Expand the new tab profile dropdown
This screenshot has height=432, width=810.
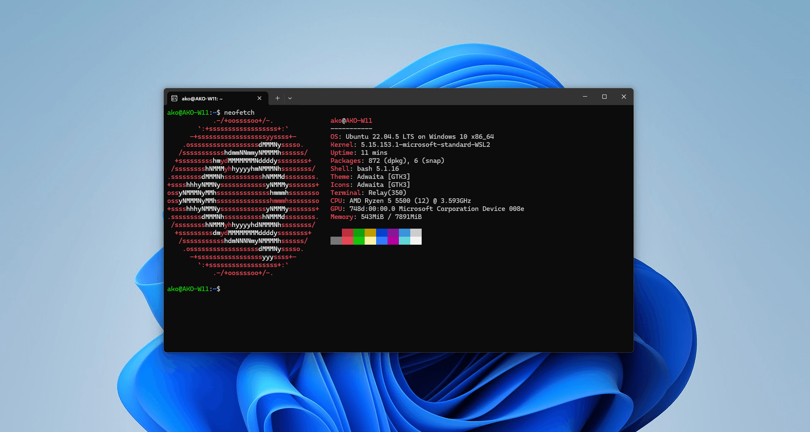290,98
